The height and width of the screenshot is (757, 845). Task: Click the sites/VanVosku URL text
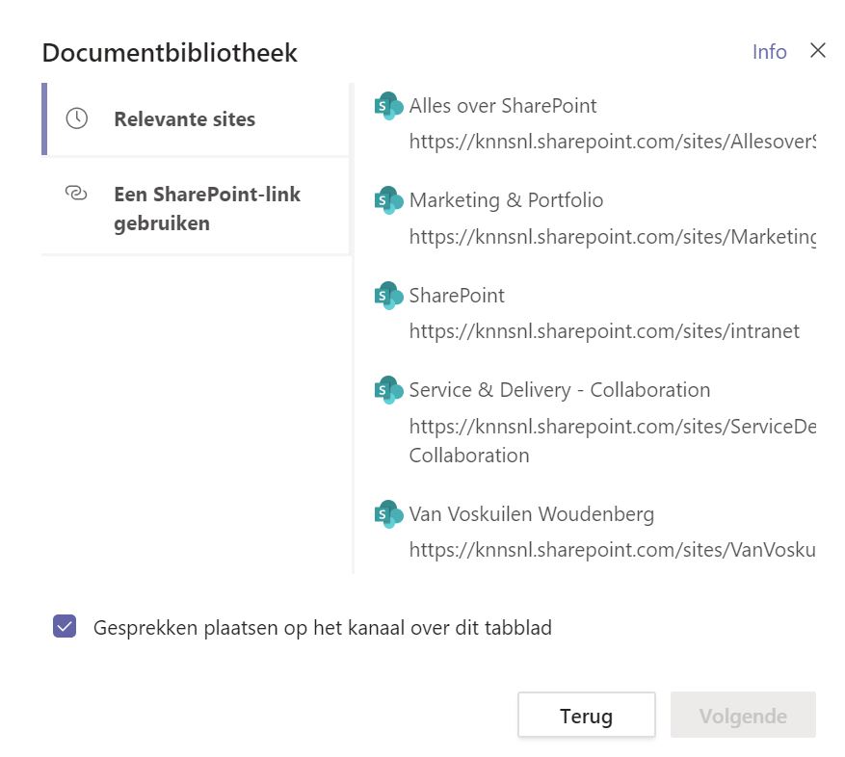[x=613, y=550]
